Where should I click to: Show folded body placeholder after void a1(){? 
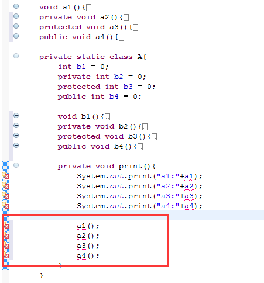[89, 8]
